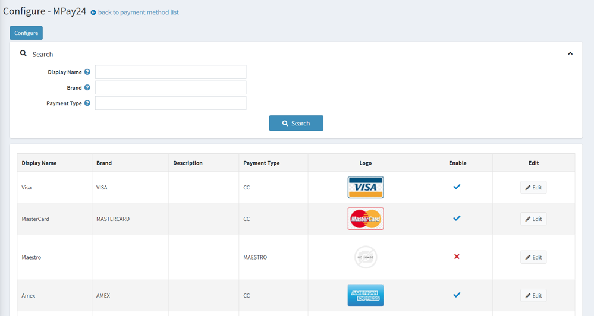Click the Maestro disabled red cross
This screenshot has height=316, width=594.
(x=457, y=257)
